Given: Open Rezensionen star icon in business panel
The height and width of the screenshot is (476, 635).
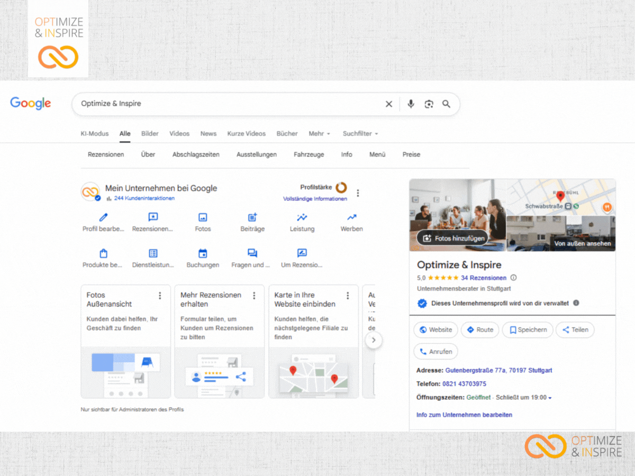Looking at the screenshot, I should click(153, 217).
